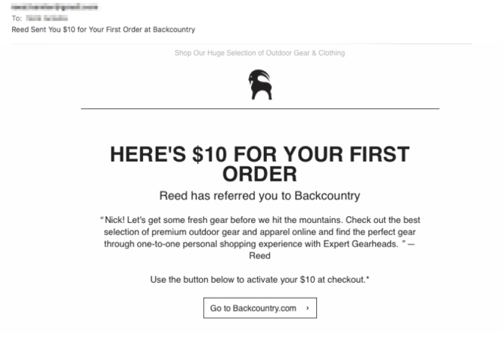The image size is (503, 344).
Task: Click the word ORDER in the headline
Action: tap(259, 174)
